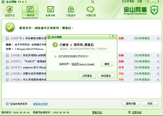Click 已处理(需重启) status on Lnk快捷 row
Screen dimensions: 163x116
coord(142,55)
